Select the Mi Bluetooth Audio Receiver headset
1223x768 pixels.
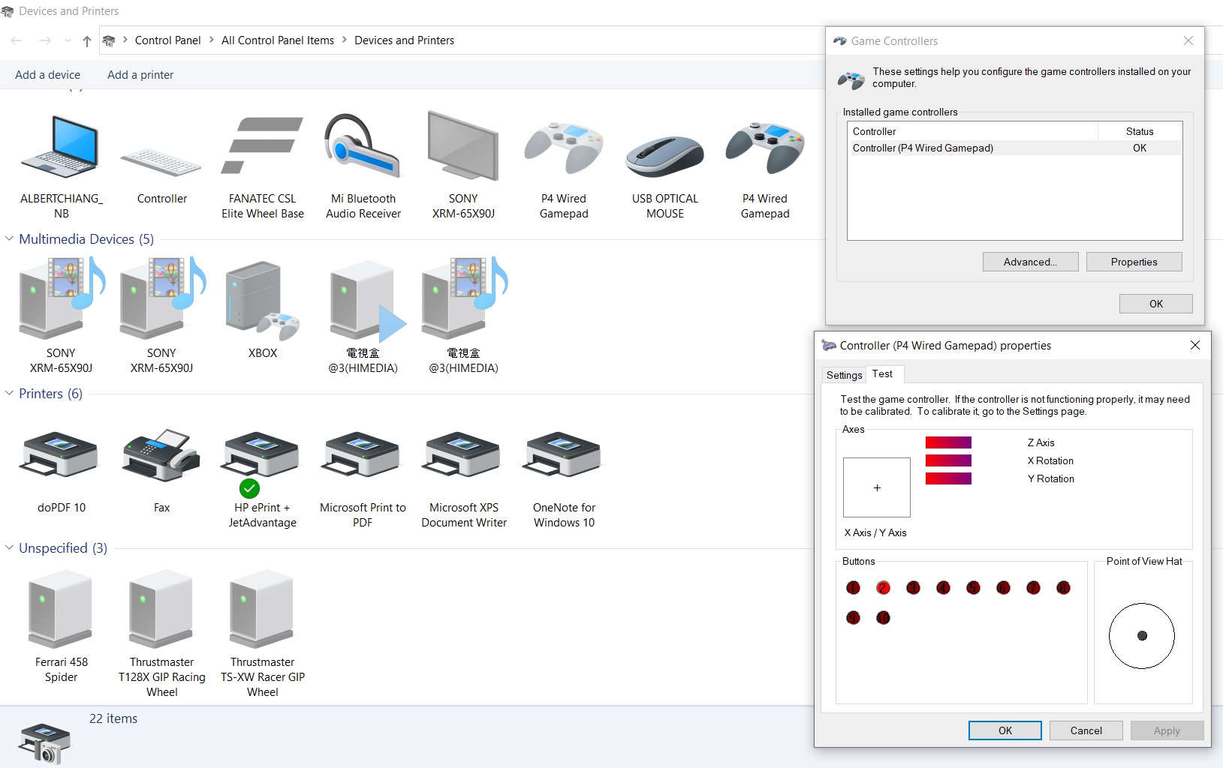pyautogui.click(x=363, y=166)
